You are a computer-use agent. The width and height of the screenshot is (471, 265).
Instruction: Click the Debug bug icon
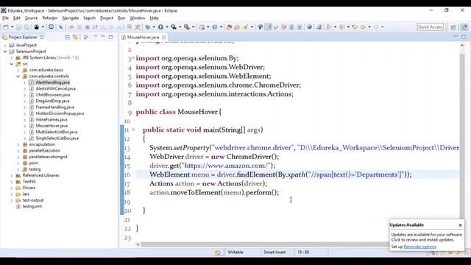pos(147,27)
